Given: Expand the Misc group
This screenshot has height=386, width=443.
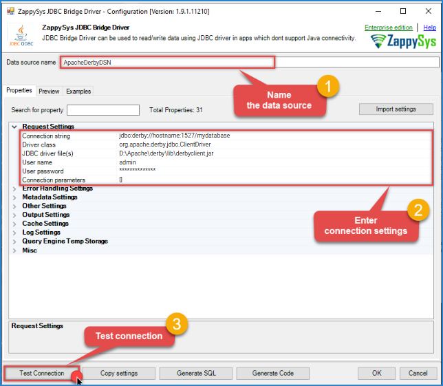Looking at the screenshot, I should [14, 250].
